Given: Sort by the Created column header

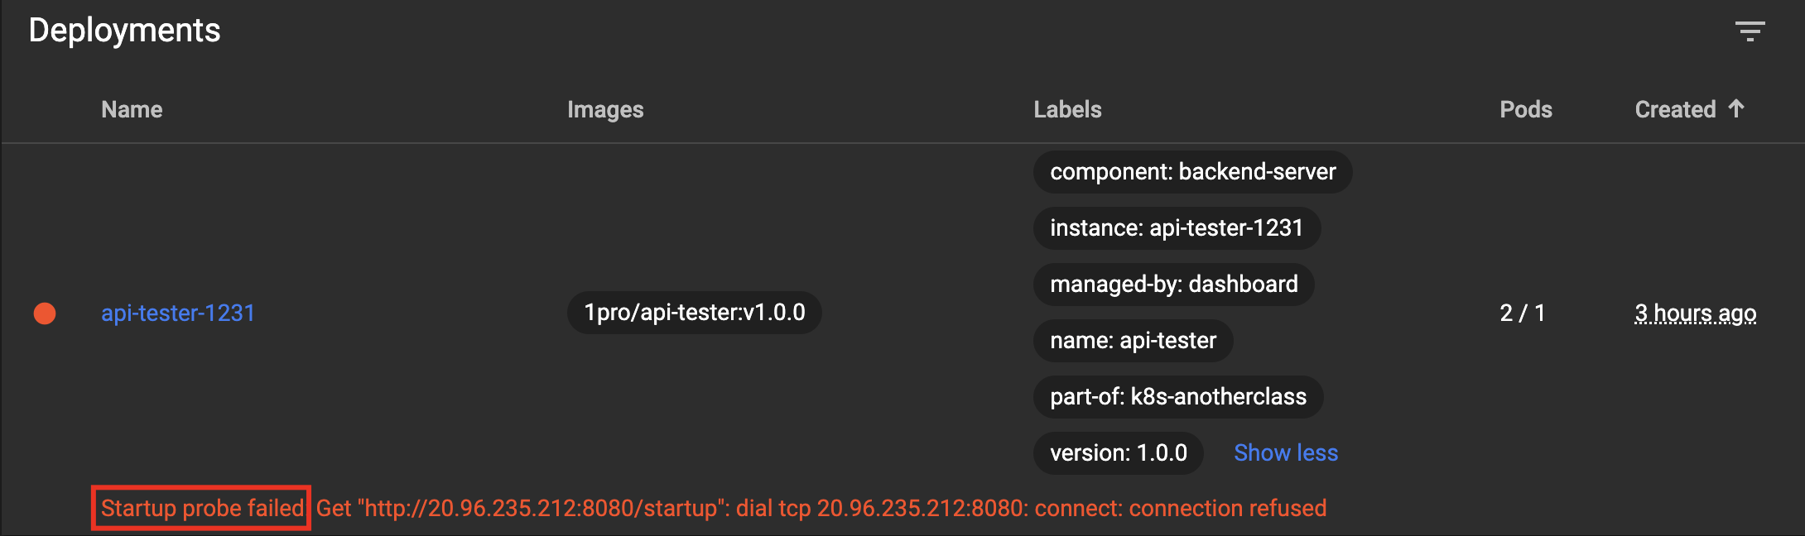Looking at the screenshot, I should tap(1674, 109).
